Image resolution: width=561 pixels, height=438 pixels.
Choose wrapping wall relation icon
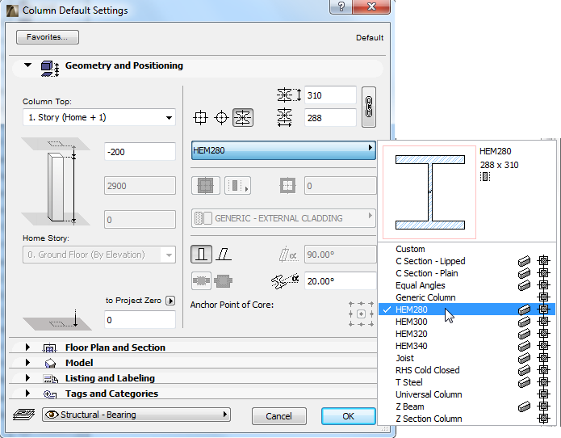click(x=201, y=280)
